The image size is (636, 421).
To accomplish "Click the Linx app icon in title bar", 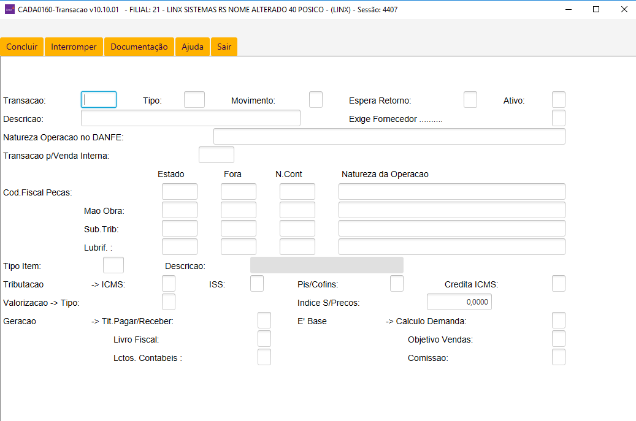I will coord(9,10).
